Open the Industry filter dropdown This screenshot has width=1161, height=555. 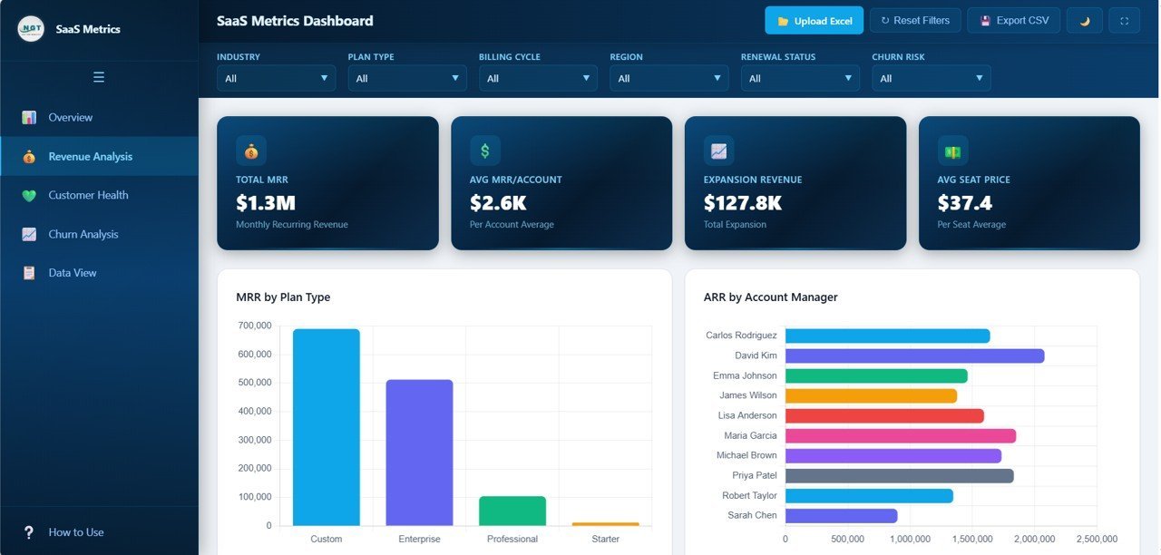[x=276, y=78]
